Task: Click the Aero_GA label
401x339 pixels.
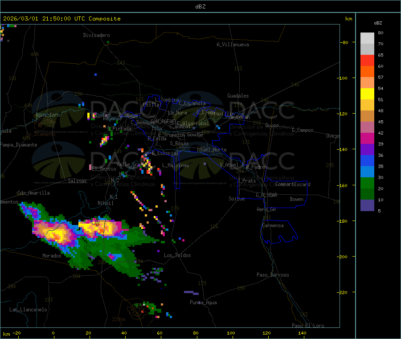Action: click(266, 209)
